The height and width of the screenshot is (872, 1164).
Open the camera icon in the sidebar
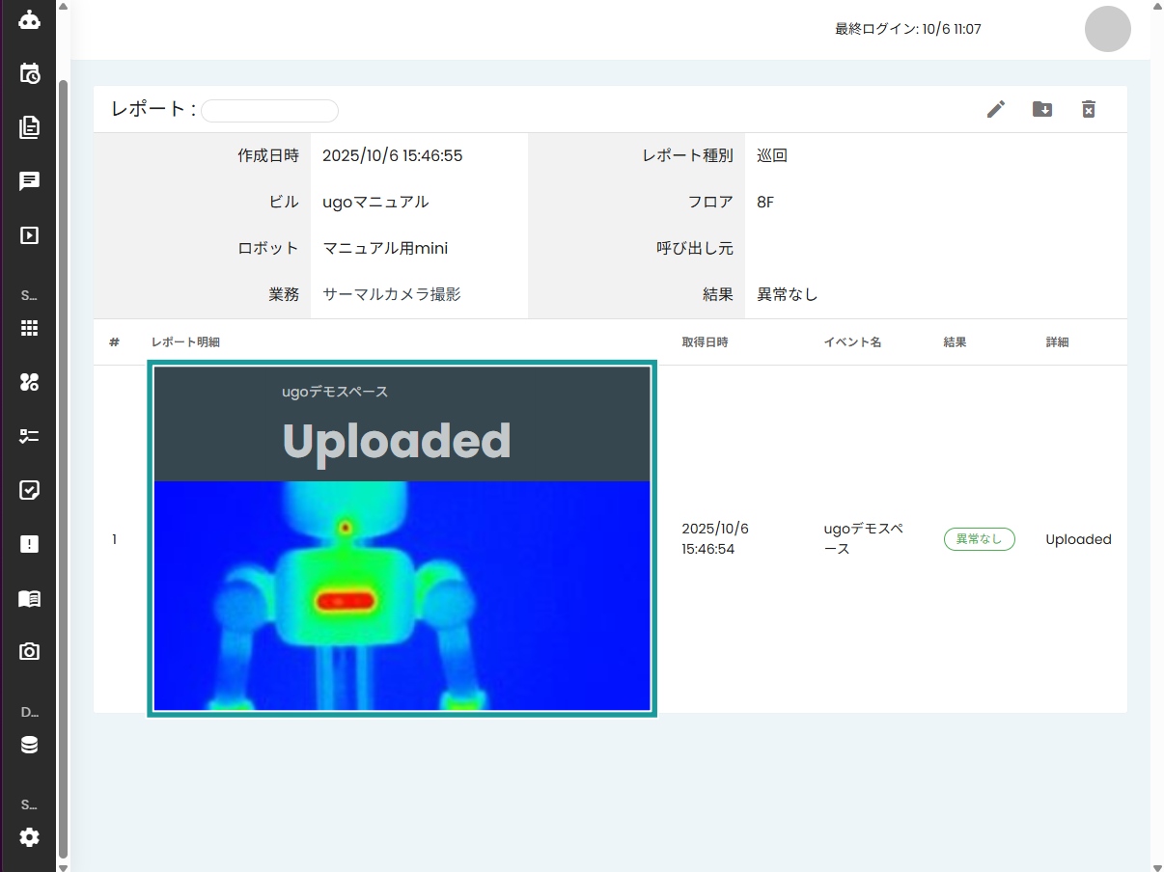[28, 651]
